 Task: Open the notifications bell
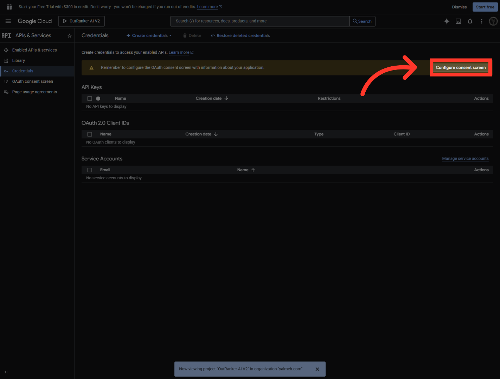[x=470, y=21]
